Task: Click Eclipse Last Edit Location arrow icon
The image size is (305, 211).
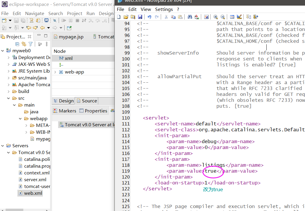Action: 29,28
